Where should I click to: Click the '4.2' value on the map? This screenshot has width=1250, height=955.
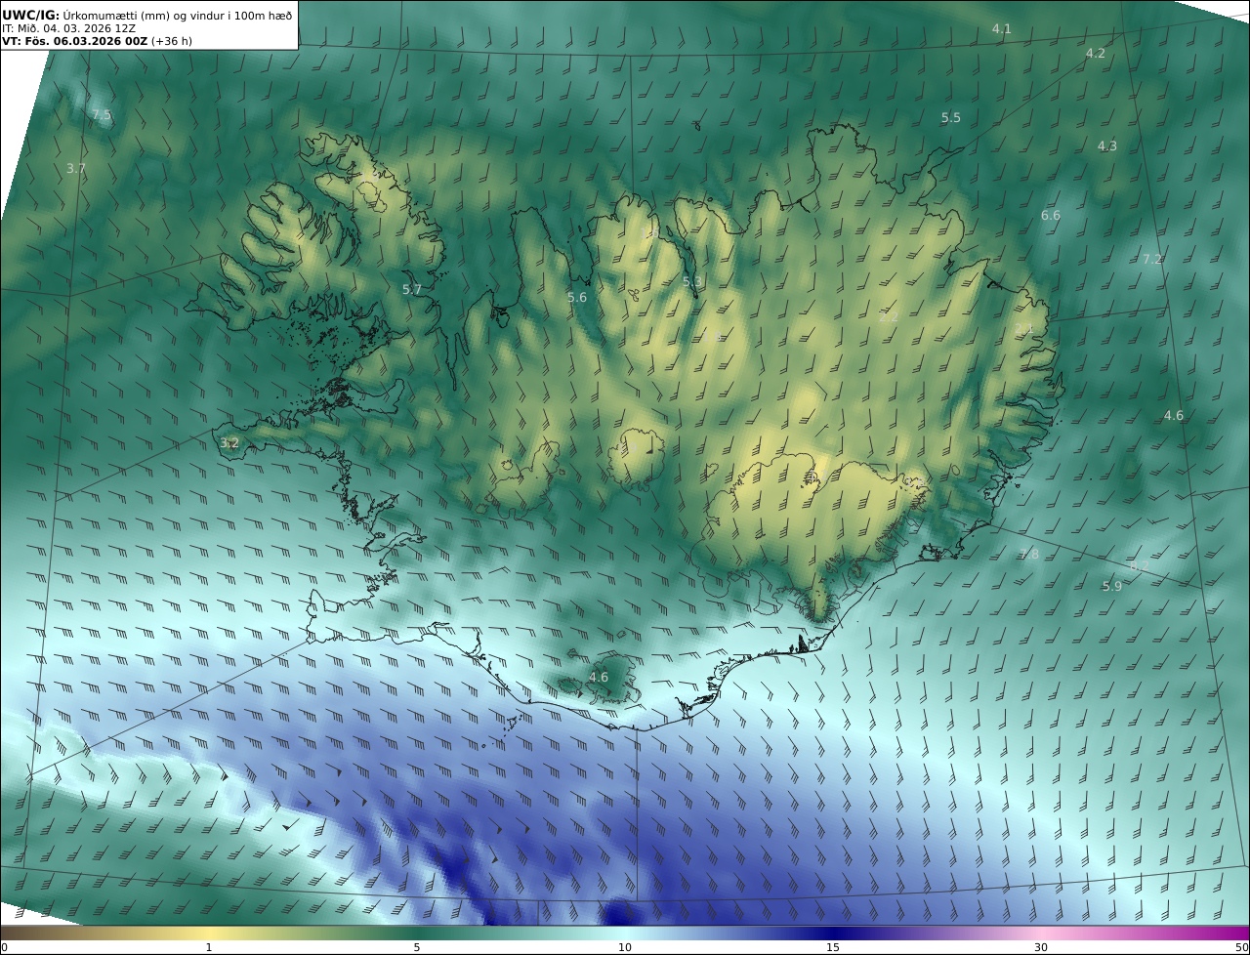1096,53
